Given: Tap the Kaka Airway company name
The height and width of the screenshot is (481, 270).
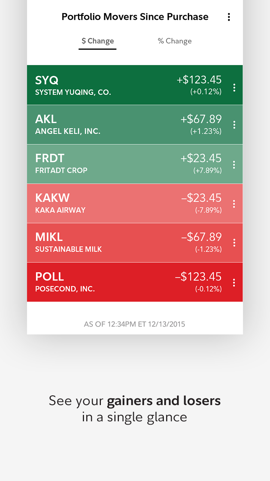Looking at the screenshot, I should coord(60,210).
